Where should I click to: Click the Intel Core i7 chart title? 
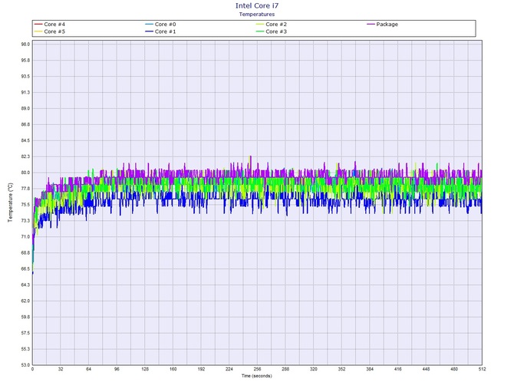[x=257, y=5]
